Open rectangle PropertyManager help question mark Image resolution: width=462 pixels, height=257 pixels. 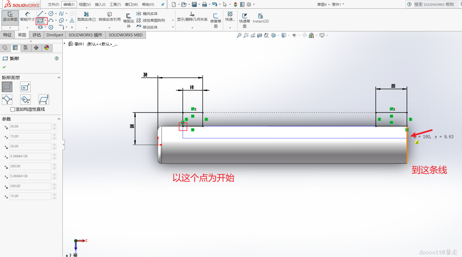[57, 58]
